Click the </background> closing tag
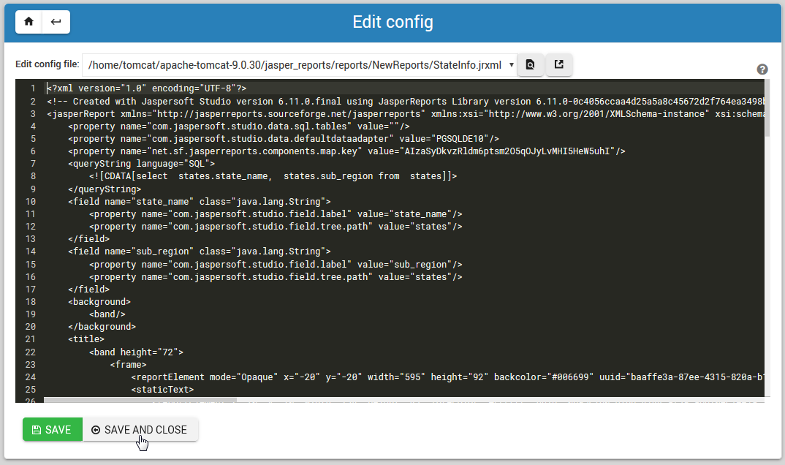Screen dimensions: 785x465 pyautogui.click(x=102, y=327)
